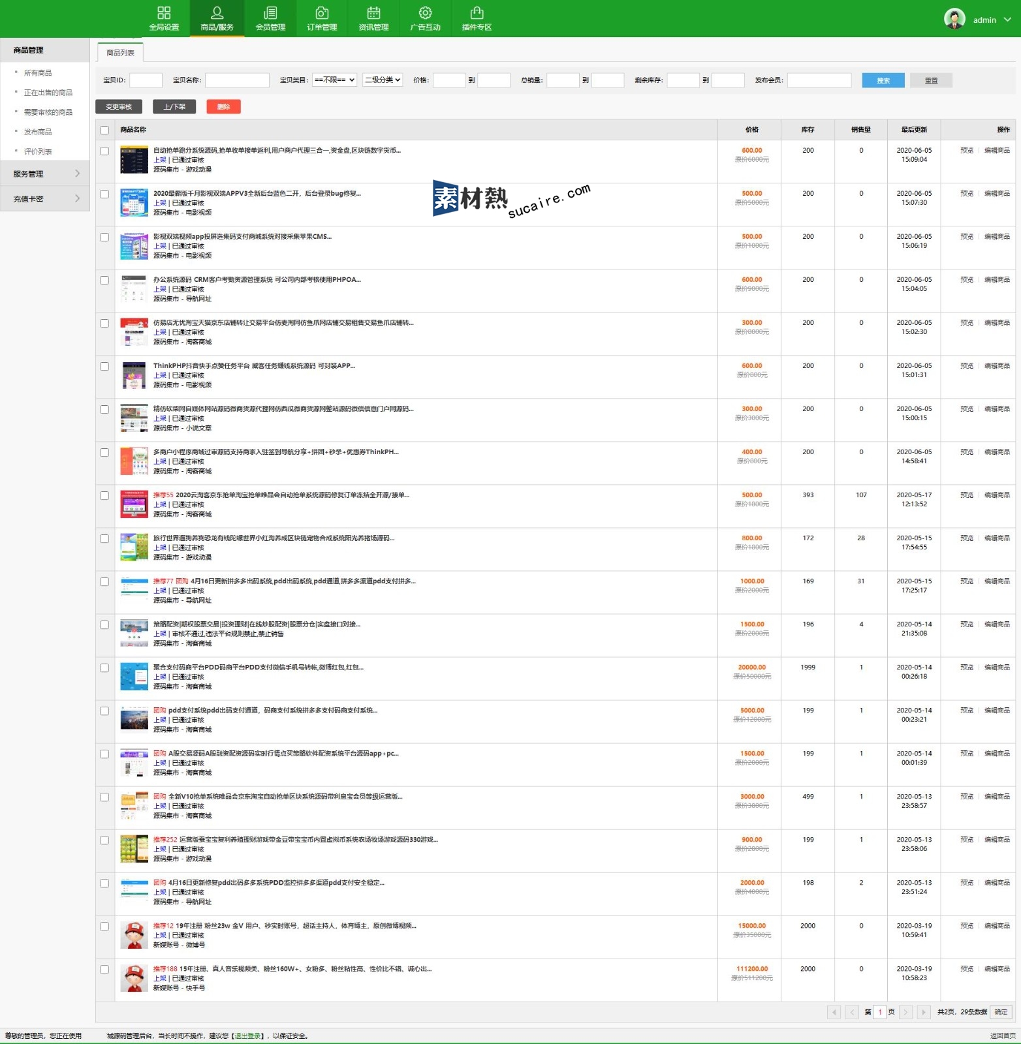Click the admin avatar picture
This screenshot has width=1021, height=1044.
(954, 19)
